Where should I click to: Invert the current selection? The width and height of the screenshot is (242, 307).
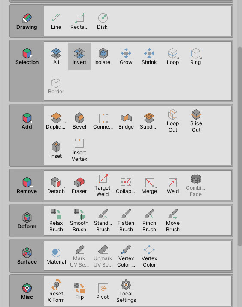[x=79, y=56]
